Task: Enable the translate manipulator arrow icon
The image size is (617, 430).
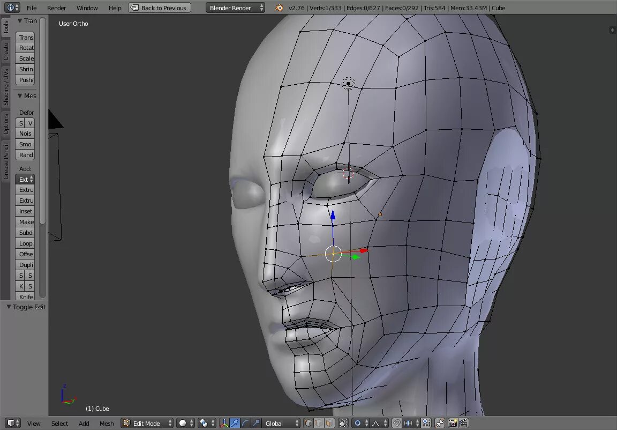Action: click(x=235, y=424)
